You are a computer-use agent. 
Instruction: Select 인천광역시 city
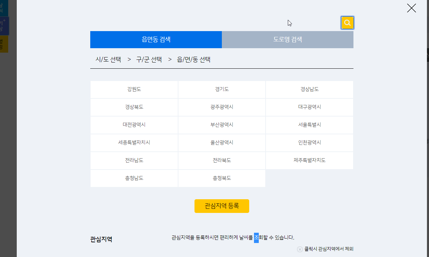point(309,143)
